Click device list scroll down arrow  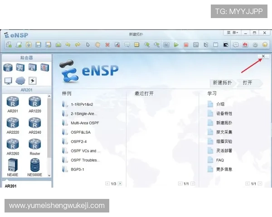[49, 175]
